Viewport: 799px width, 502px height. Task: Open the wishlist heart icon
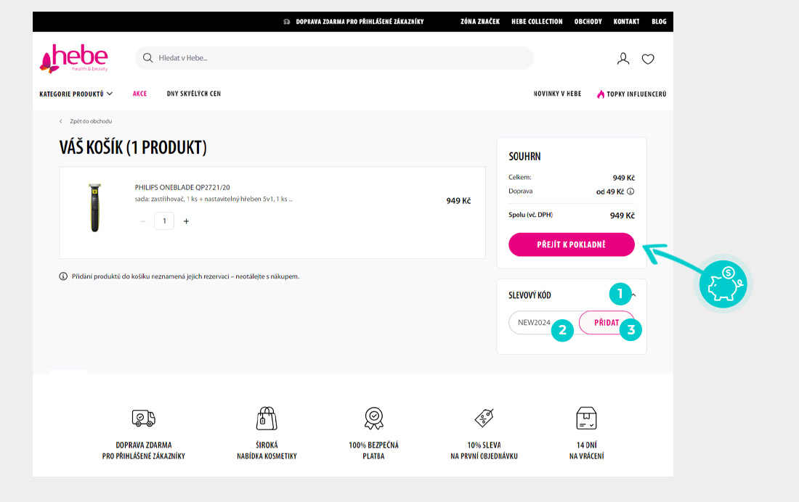click(648, 59)
